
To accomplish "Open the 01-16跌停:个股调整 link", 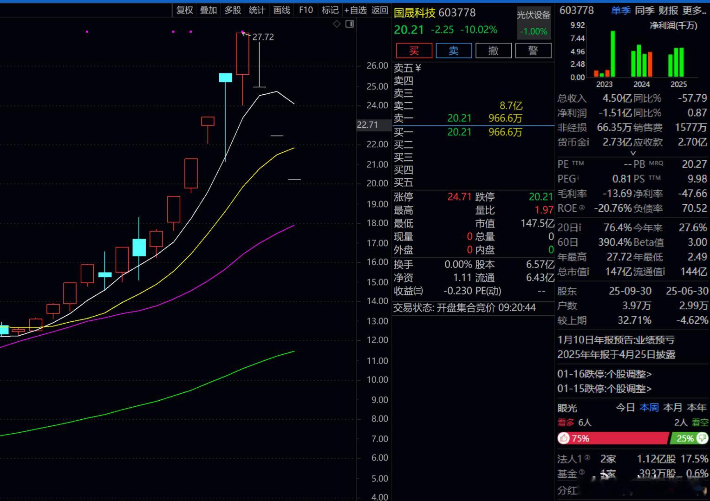I will pyautogui.click(x=605, y=374).
